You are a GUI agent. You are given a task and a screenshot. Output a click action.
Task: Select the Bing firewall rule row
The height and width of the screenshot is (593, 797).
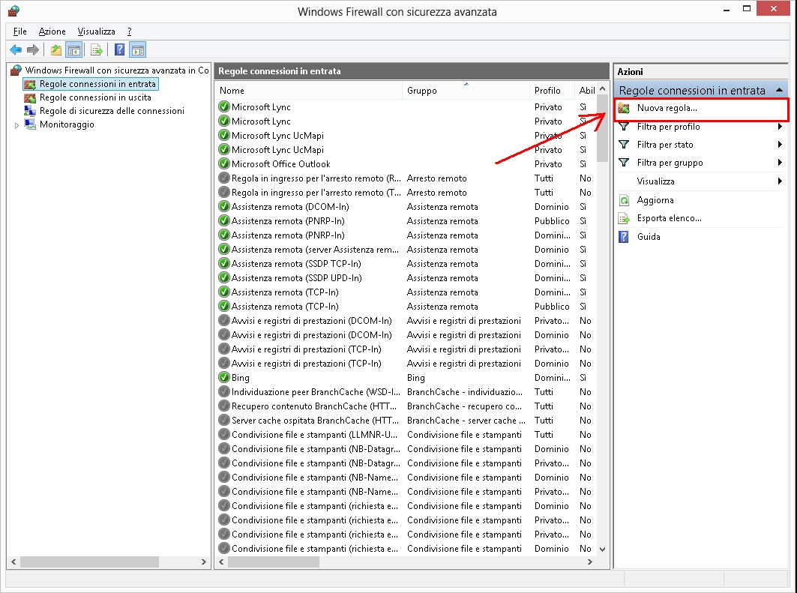[241, 378]
